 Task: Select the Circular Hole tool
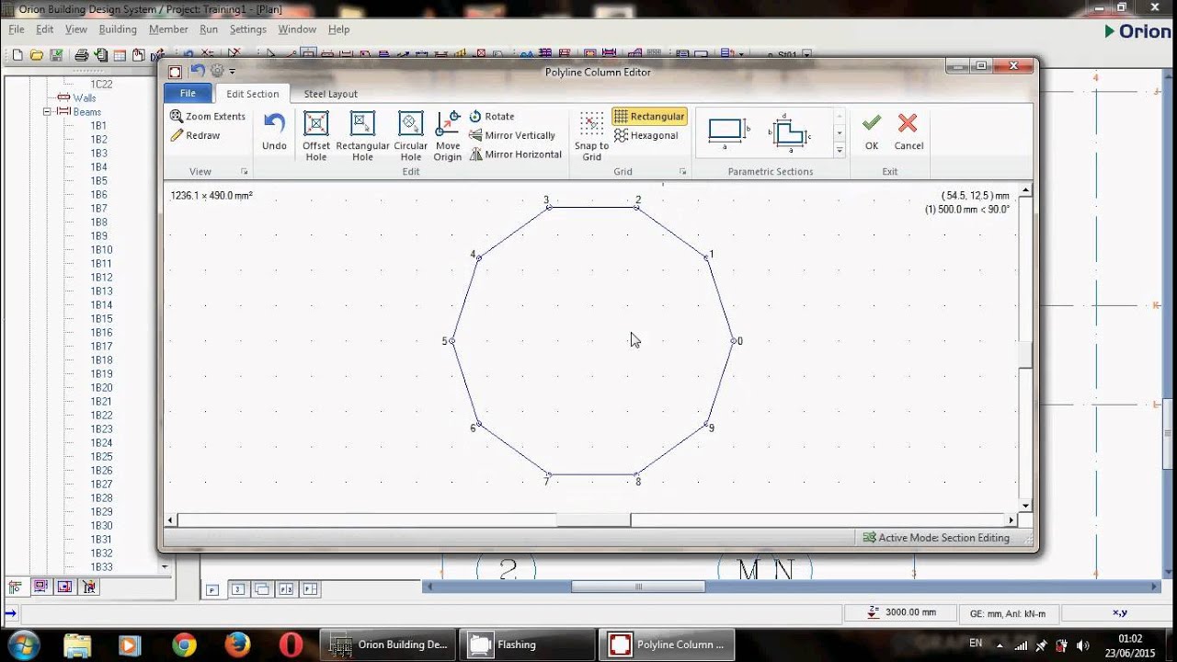click(x=410, y=136)
